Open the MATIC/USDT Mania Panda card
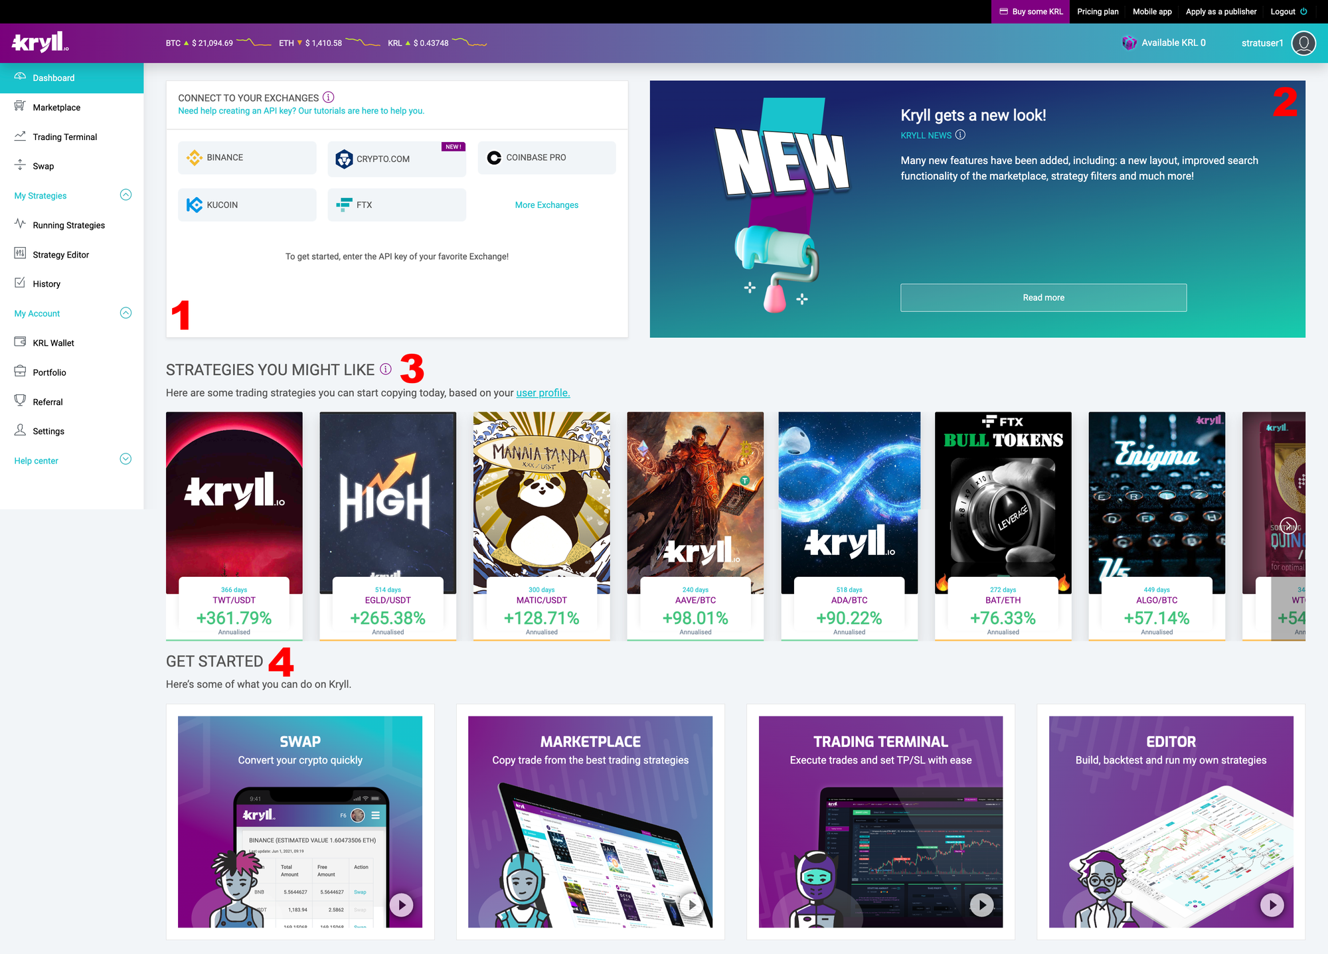Screen dimensions: 1328x954 [x=542, y=526]
